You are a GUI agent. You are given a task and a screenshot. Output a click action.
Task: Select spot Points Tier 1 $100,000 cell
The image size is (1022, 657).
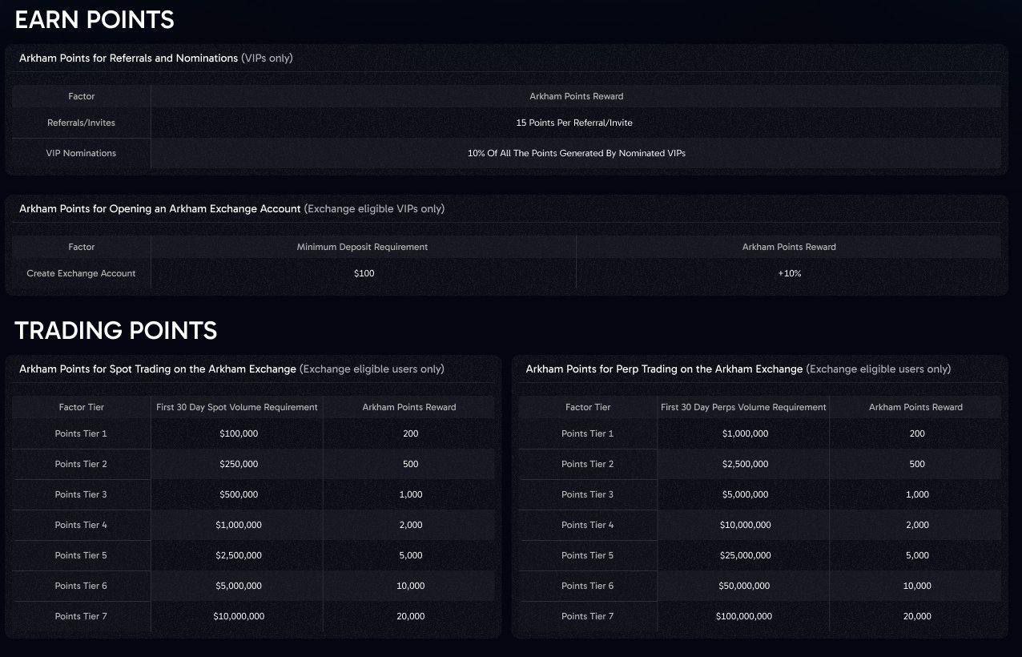[x=239, y=433]
